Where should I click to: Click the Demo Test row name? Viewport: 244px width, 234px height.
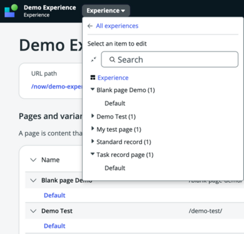[57, 211]
